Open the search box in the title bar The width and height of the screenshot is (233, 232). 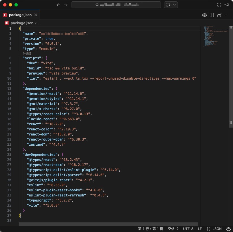116,5
